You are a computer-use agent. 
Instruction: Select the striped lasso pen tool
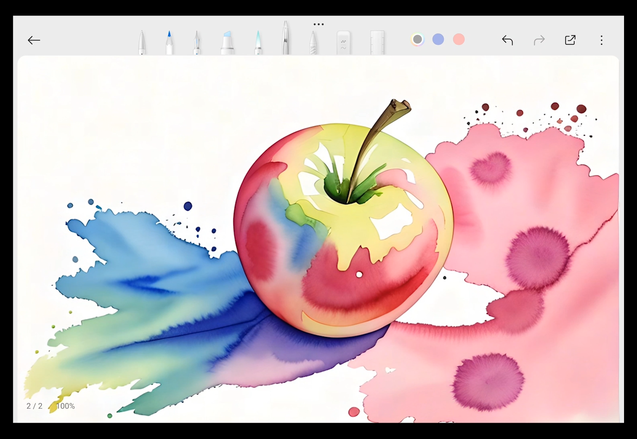click(313, 43)
